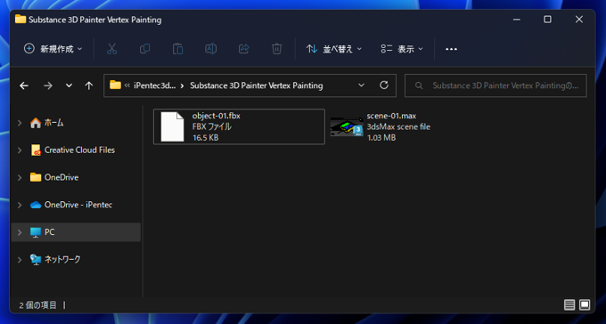
Task: Expand the yellow OneDrive folder node
Action: (x=20, y=178)
